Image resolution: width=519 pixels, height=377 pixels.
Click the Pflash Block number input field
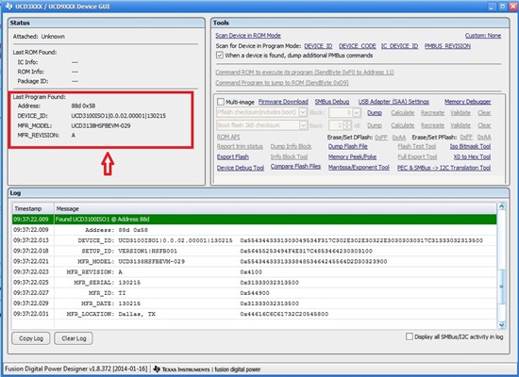pos(341,113)
